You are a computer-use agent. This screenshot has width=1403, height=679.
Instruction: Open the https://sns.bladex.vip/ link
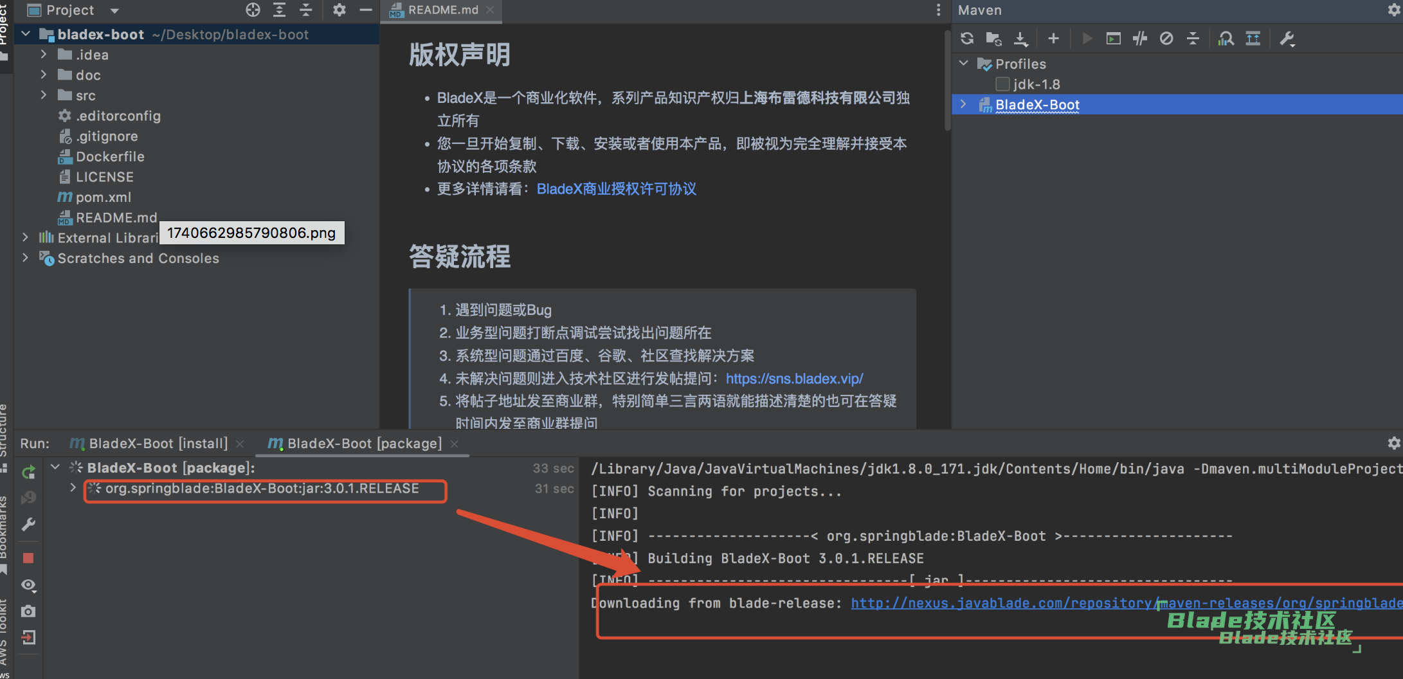pyautogui.click(x=794, y=379)
